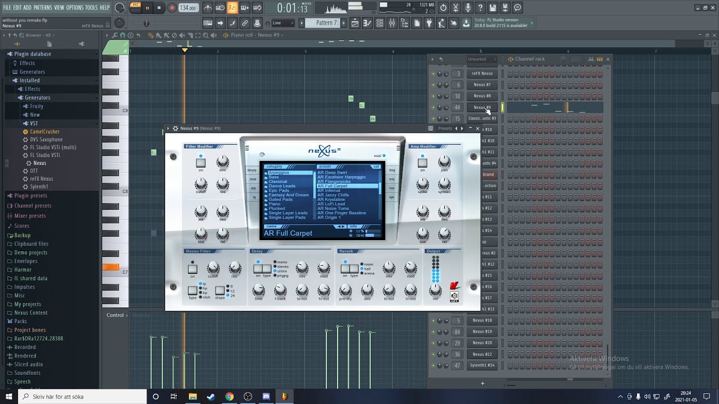719x404 pixels.
Task: Click the stop button in the transport bar
Action: click(160, 8)
